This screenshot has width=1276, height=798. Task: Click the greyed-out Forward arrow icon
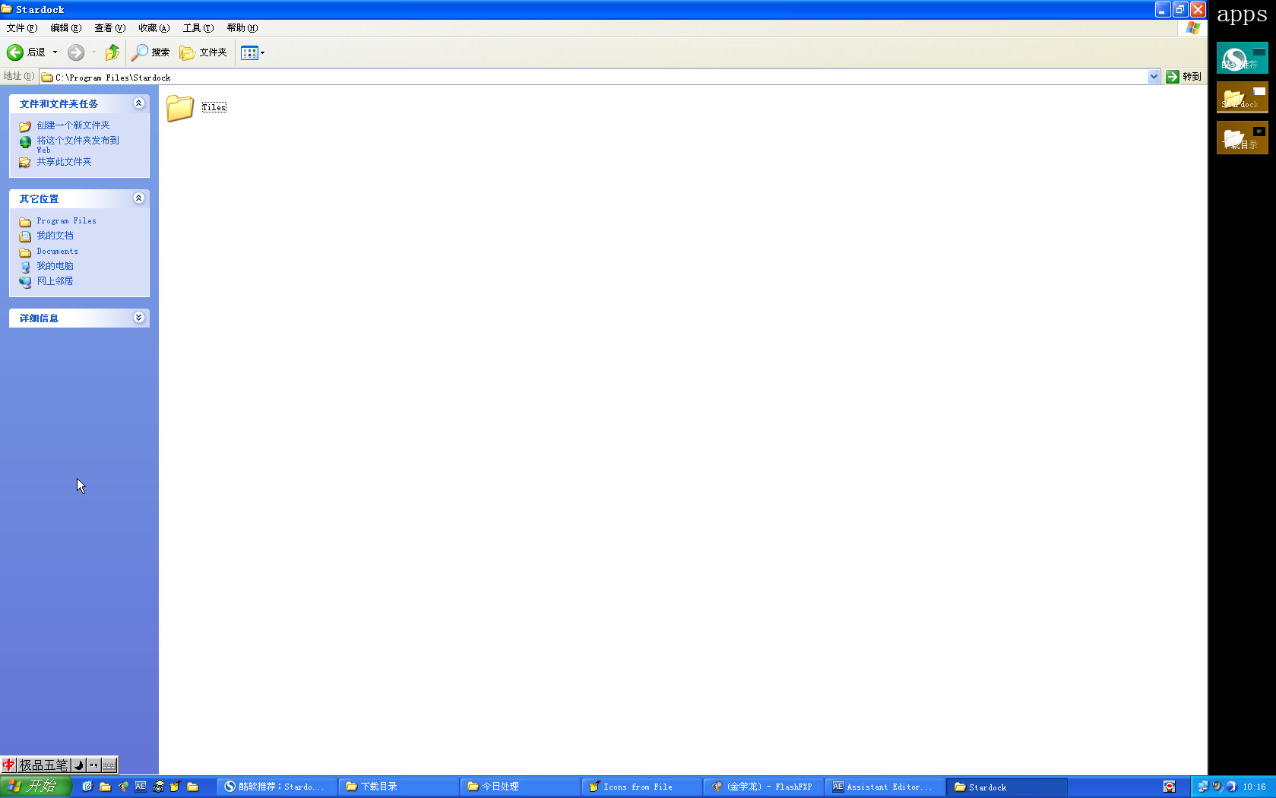[76, 52]
